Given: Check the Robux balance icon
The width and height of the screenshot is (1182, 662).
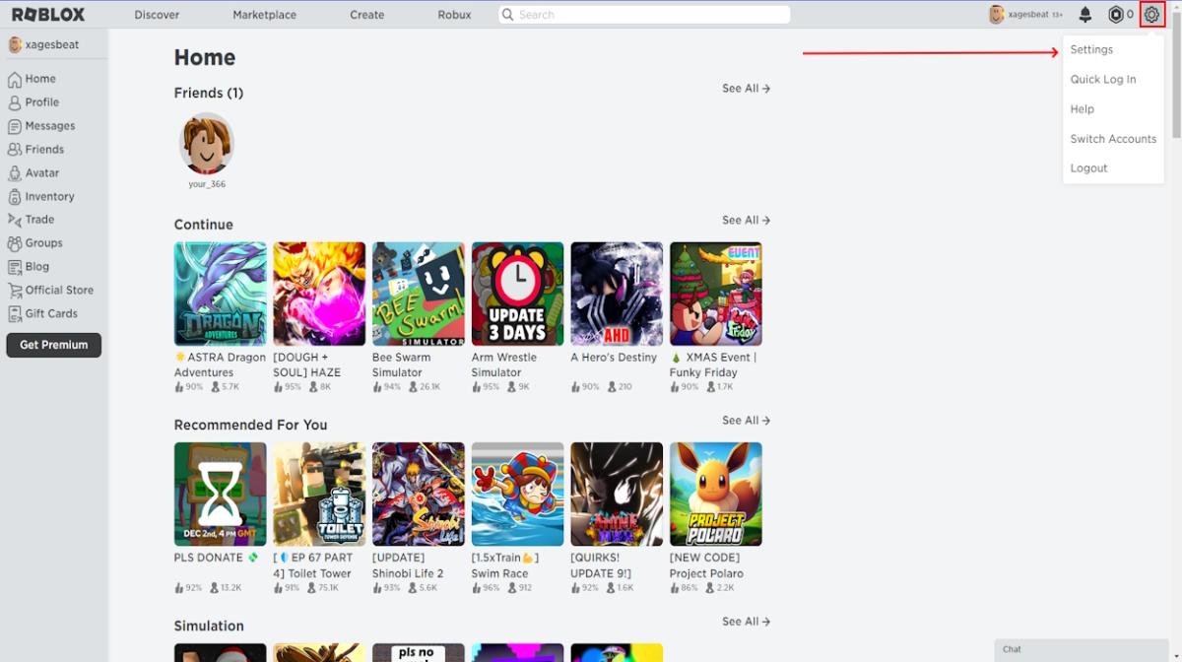Looking at the screenshot, I should click(1117, 14).
